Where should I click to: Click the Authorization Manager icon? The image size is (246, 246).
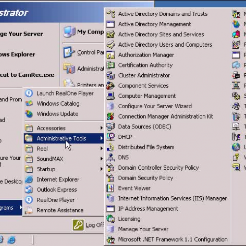pos(111,55)
